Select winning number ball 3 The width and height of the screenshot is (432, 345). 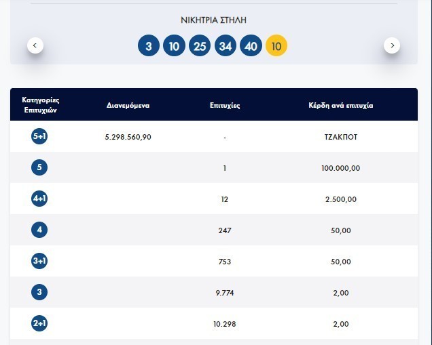click(148, 46)
